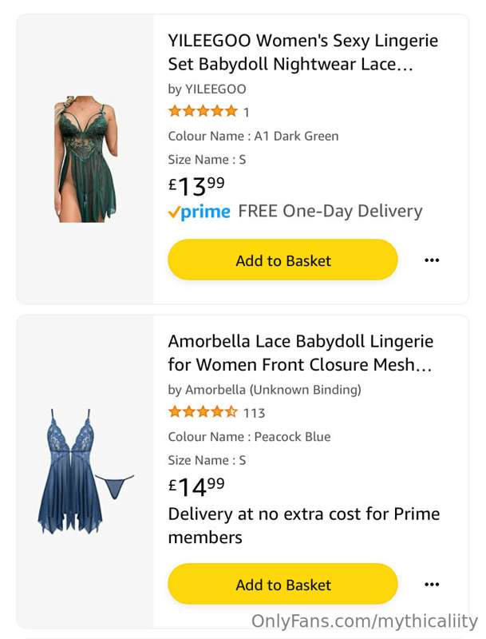This screenshot has width=486, height=639.
Task: Click the 'by YILEEGOO' brand link
Action: point(207,89)
